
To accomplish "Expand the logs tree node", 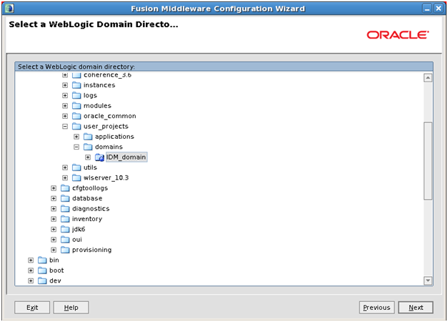I will coord(65,96).
